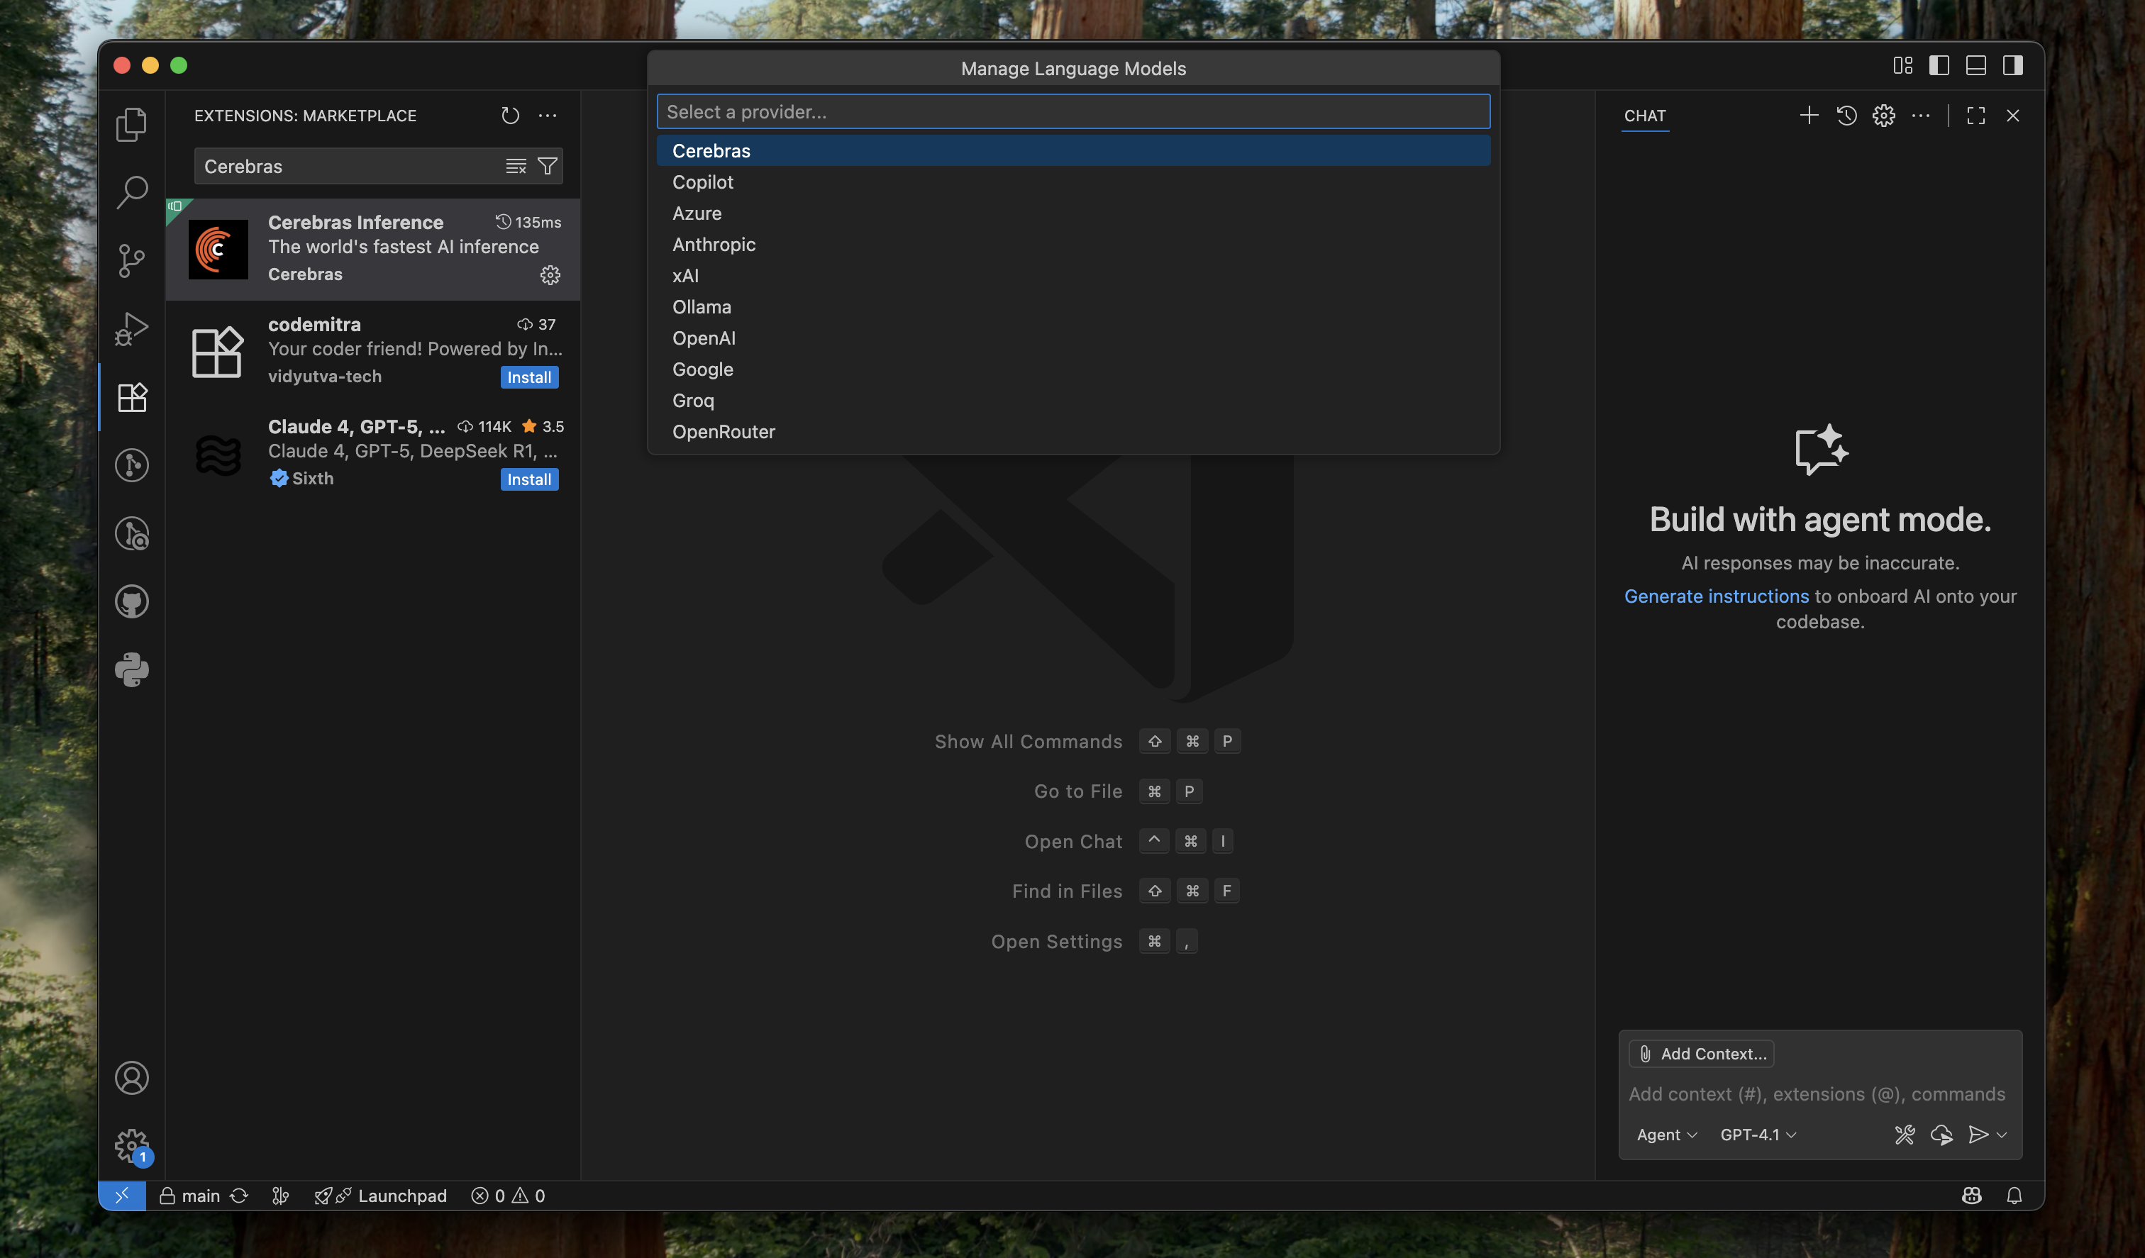Image resolution: width=2145 pixels, height=1258 pixels.
Task: Toggle the bottom panel visibility
Action: pos(1975,65)
